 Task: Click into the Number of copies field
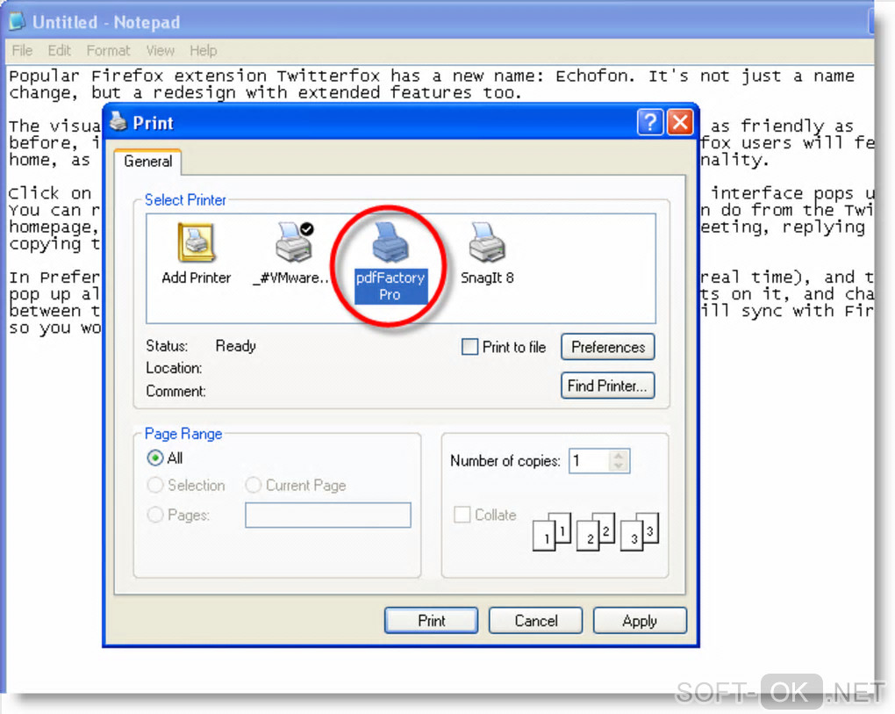pos(591,461)
